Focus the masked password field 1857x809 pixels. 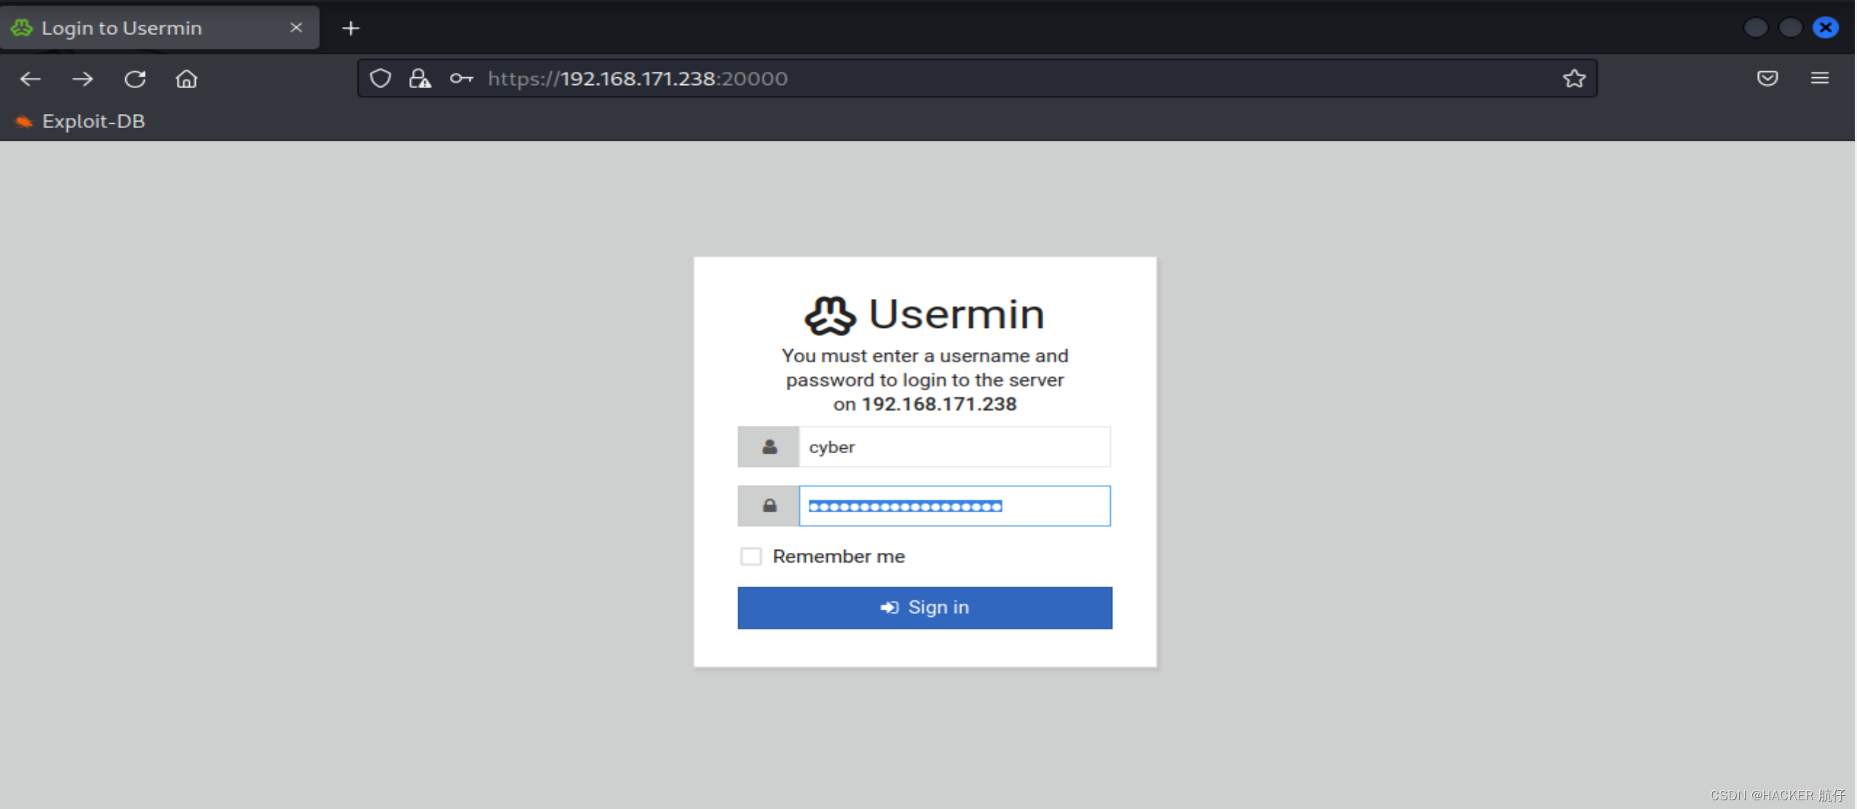tap(954, 506)
